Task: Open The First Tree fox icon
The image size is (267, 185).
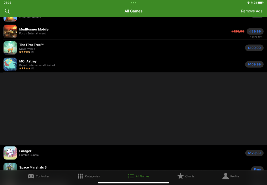Action: coord(10,48)
